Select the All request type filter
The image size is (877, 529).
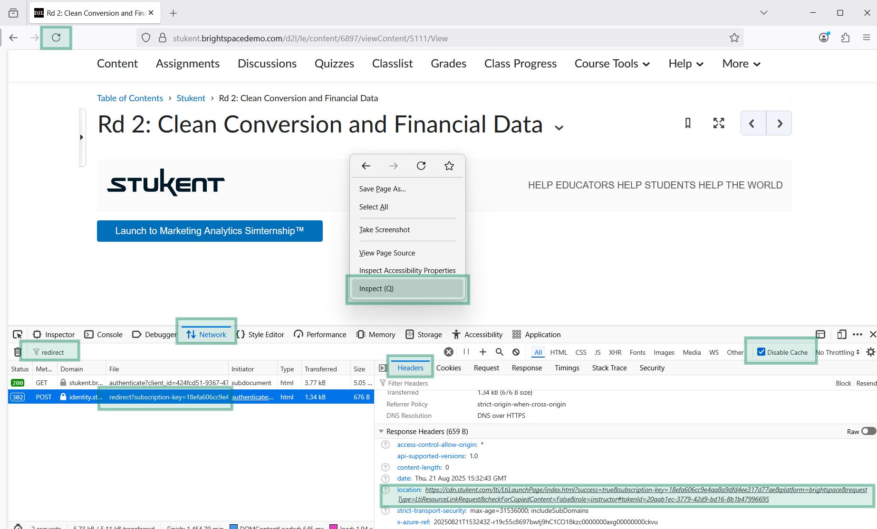[538, 352]
